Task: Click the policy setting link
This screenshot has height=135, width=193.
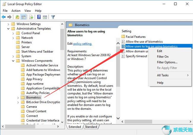Action: (83, 44)
